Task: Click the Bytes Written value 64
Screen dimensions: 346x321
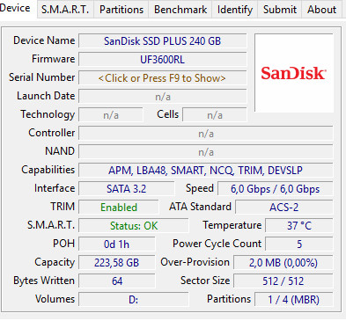Action: pyautogui.click(x=117, y=281)
